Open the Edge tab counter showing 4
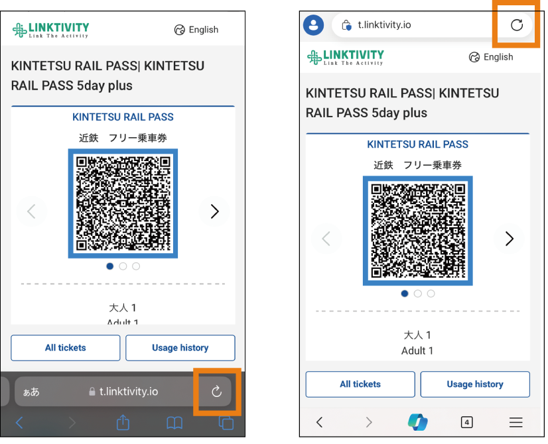 [x=466, y=422]
